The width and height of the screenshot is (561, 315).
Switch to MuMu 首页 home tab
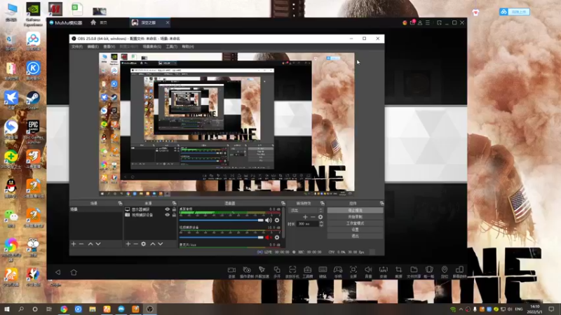(98, 22)
